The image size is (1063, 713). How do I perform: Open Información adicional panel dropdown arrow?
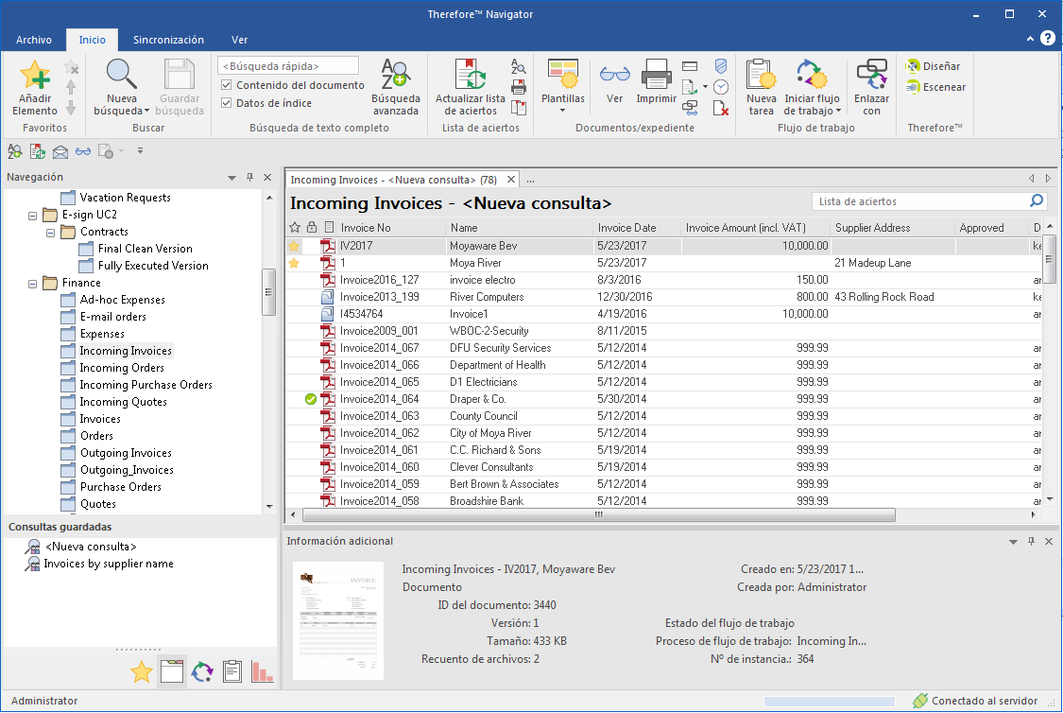[1013, 542]
